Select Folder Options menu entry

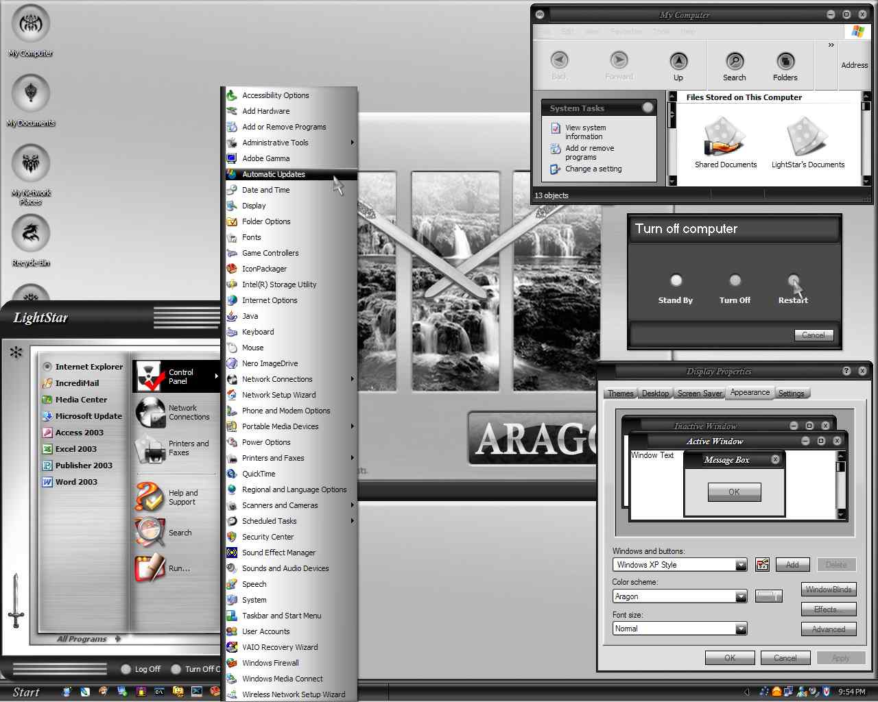point(292,221)
